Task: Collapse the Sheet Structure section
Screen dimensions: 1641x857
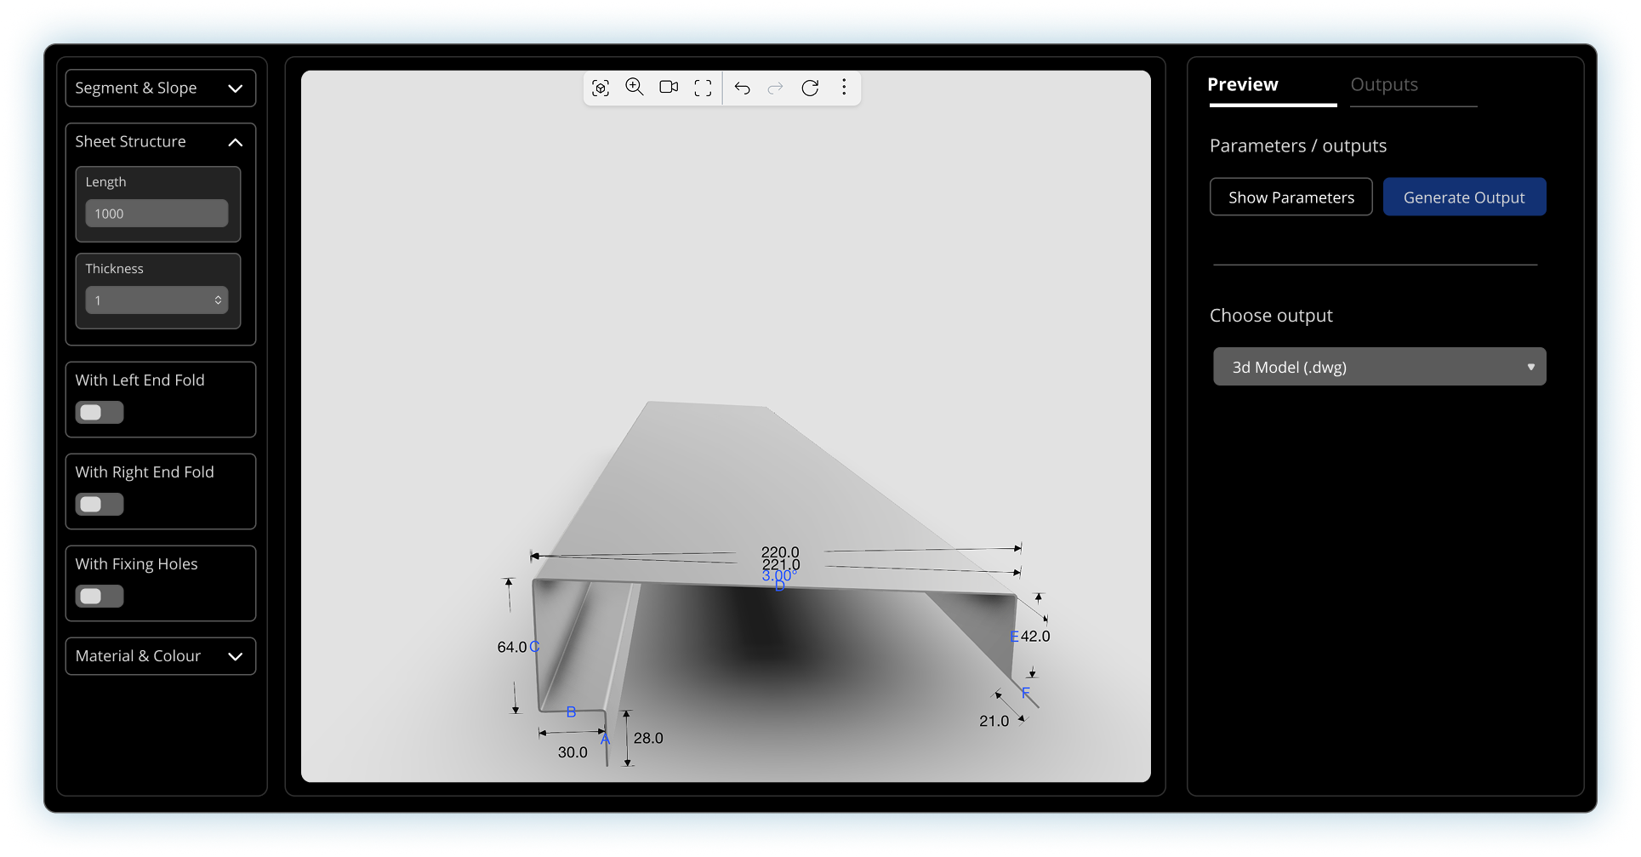Action: click(161, 142)
